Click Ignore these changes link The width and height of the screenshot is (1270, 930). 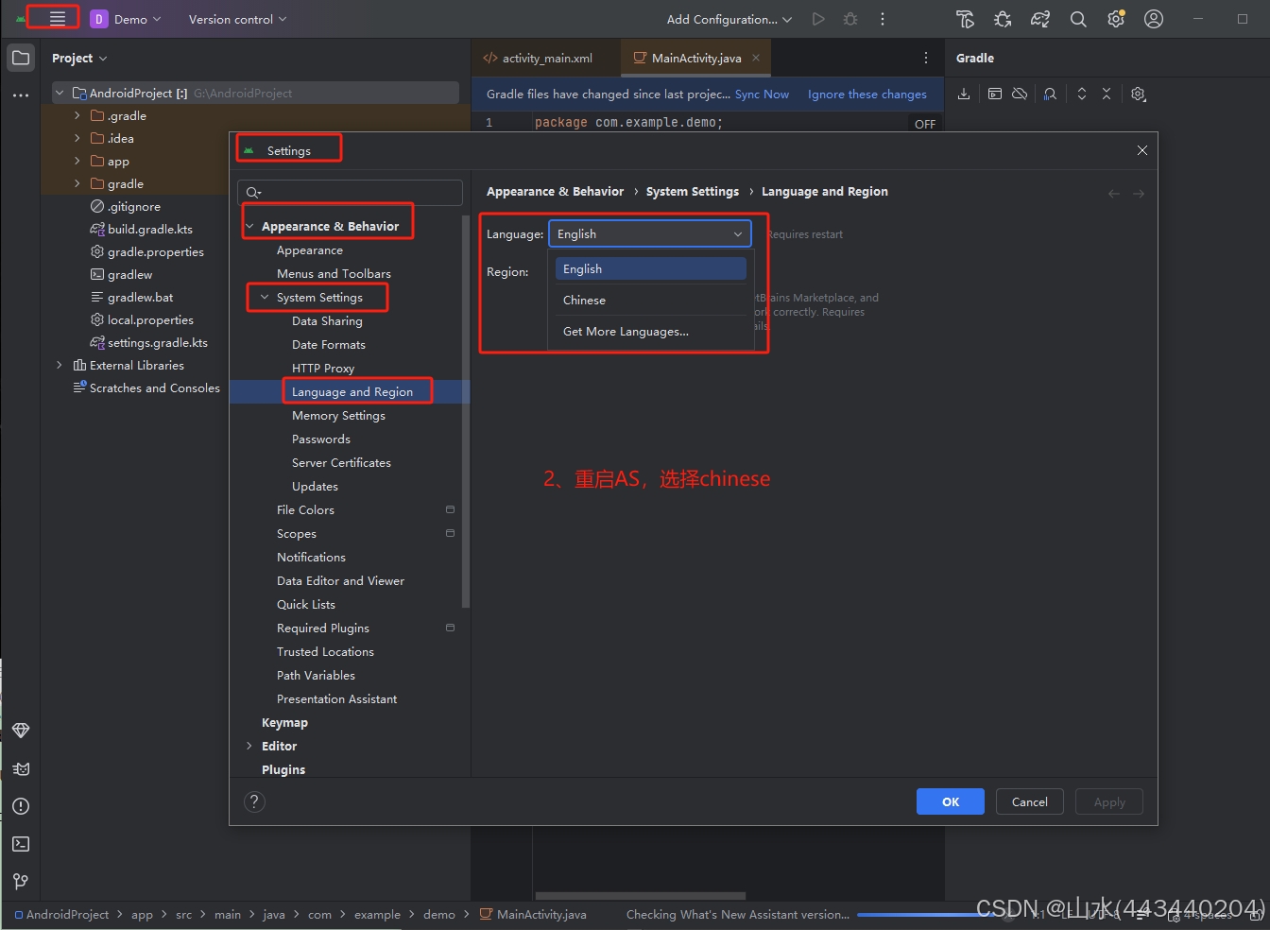point(867,94)
